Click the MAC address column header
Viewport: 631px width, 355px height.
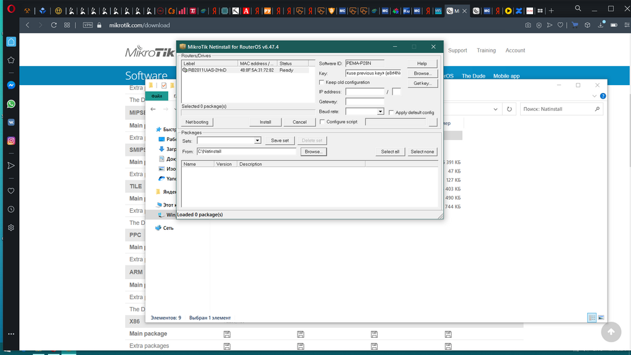[257, 63]
